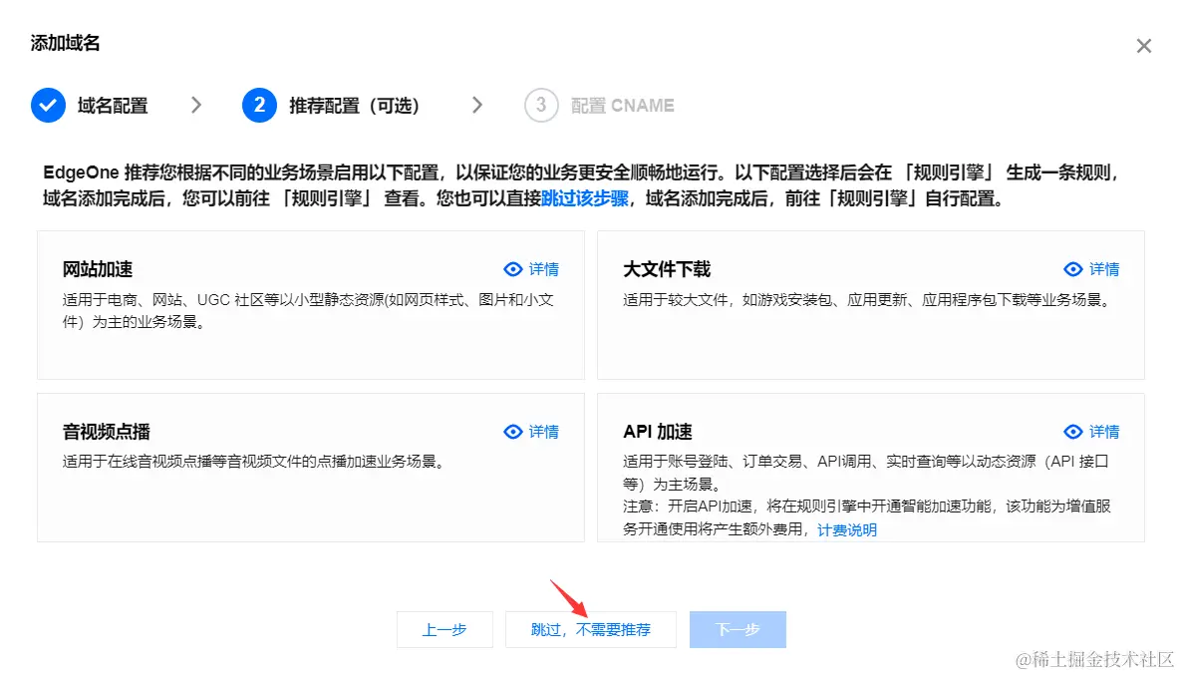Open 详情 for 网站加速
This screenshot has width=1181, height=676.
(x=543, y=269)
